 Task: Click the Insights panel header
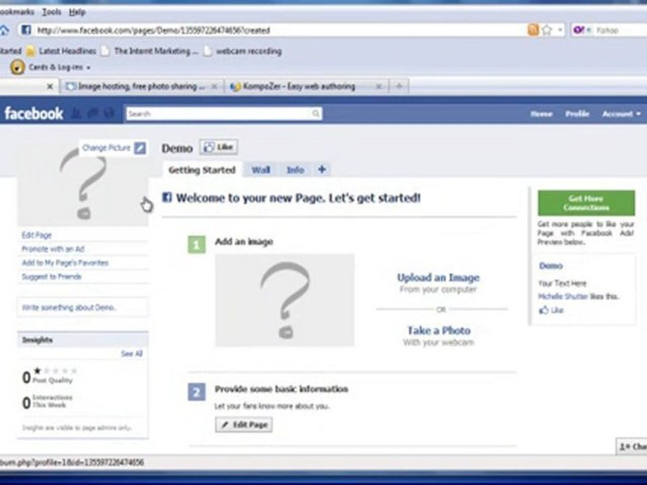[x=83, y=339]
